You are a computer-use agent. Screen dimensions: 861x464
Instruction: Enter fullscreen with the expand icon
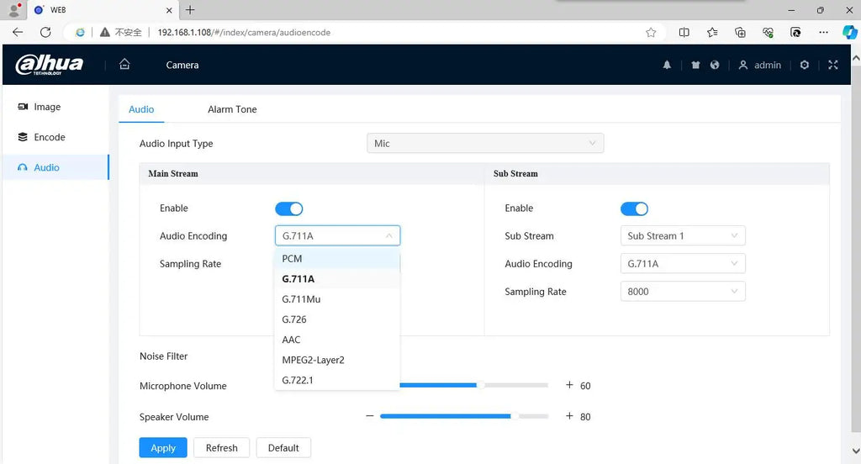point(833,65)
